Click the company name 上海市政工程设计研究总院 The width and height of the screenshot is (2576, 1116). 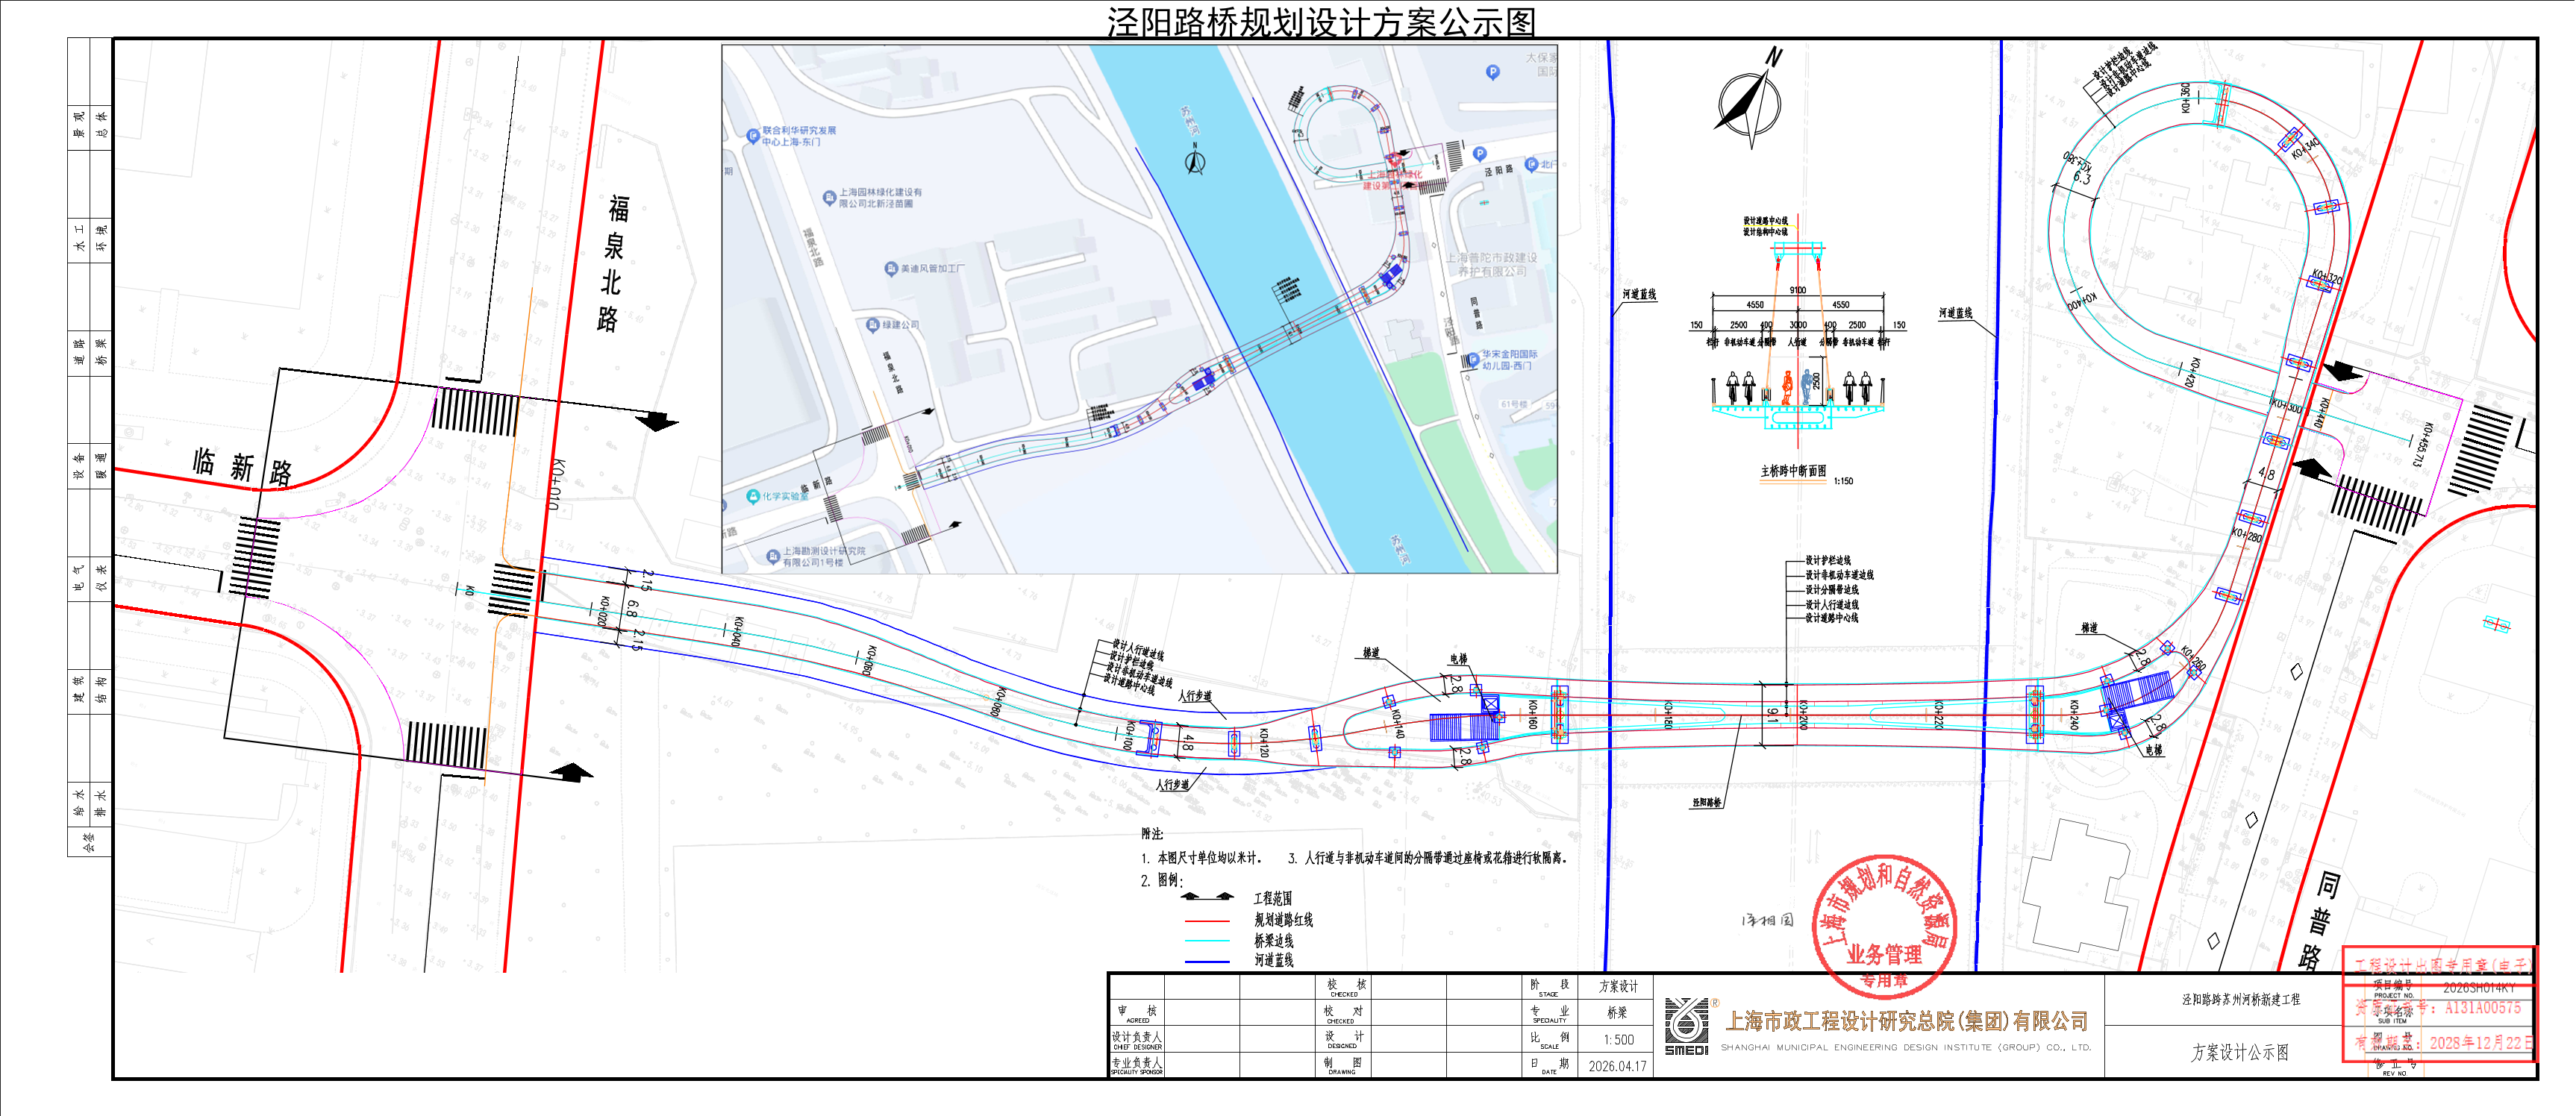pos(1906,1021)
